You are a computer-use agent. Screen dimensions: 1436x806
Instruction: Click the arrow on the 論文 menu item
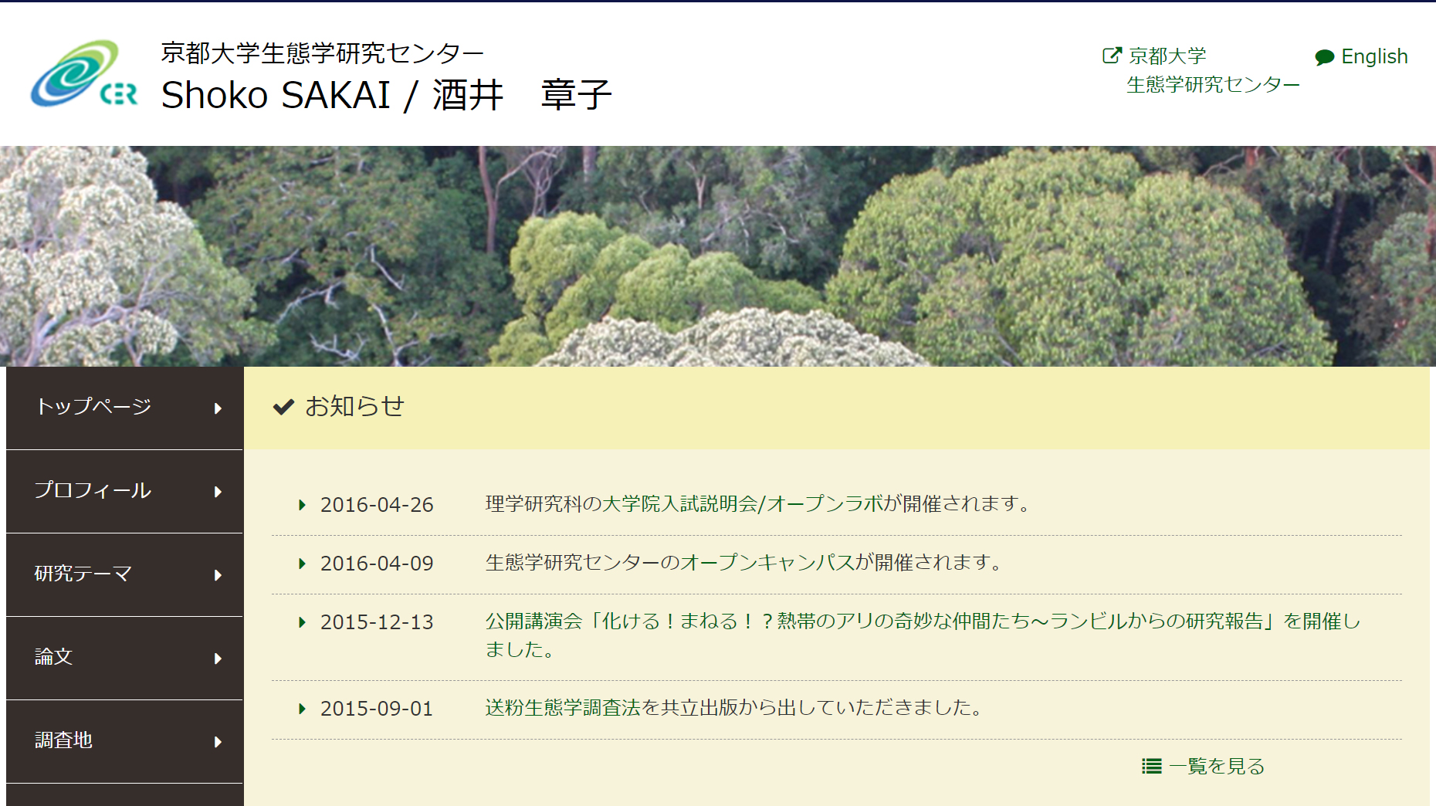coord(218,659)
